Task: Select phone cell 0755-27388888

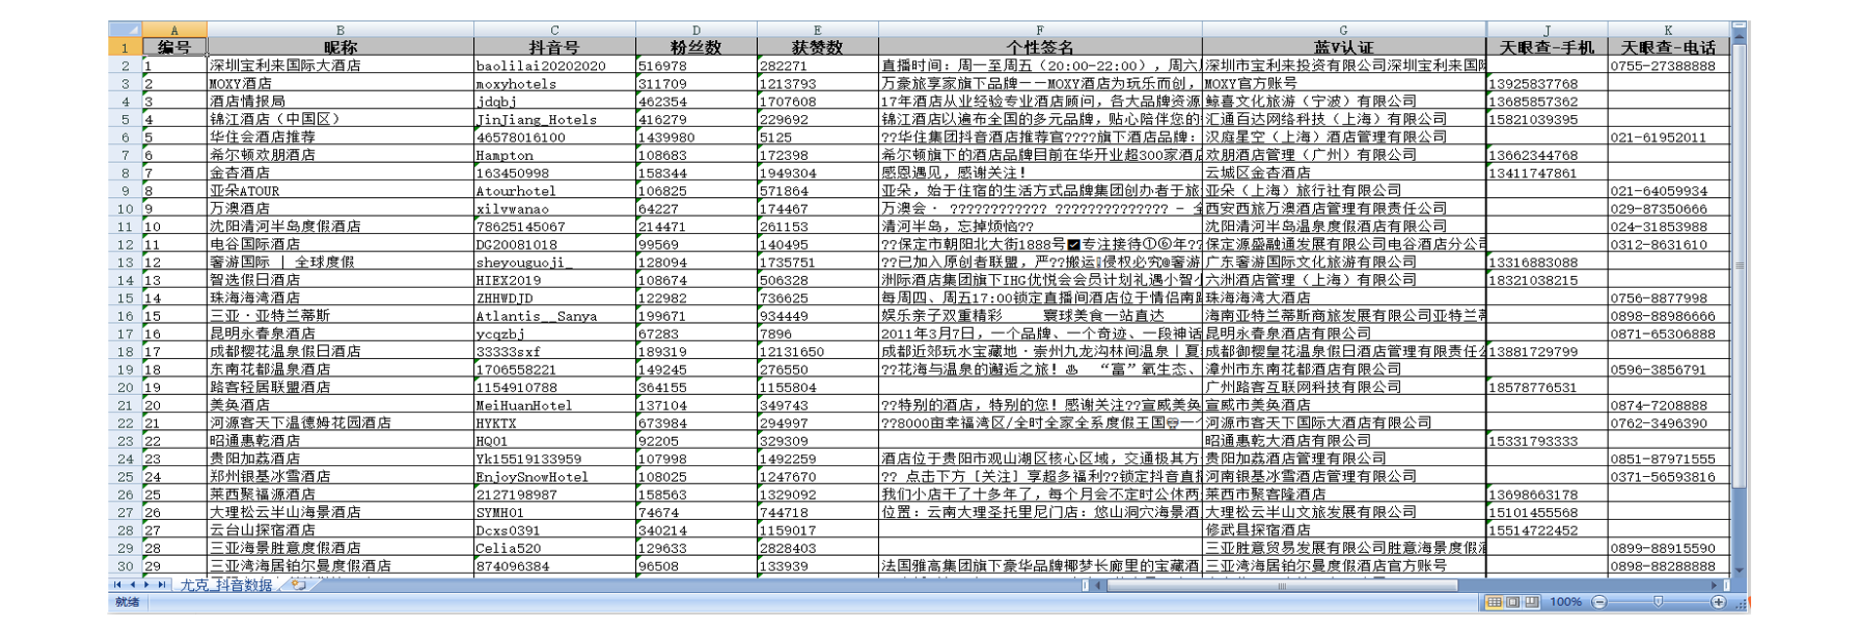Action: coord(1668,65)
